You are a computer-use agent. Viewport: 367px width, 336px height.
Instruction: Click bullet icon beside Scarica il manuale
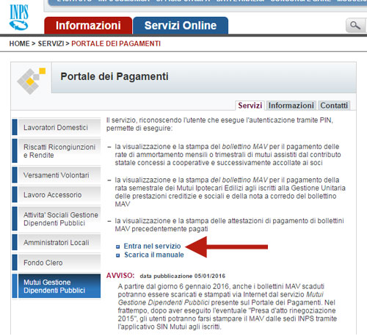pos(118,255)
